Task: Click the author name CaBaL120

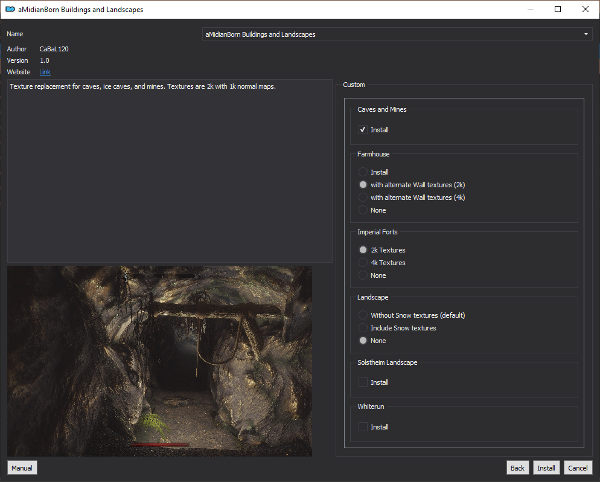Action: click(54, 49)
